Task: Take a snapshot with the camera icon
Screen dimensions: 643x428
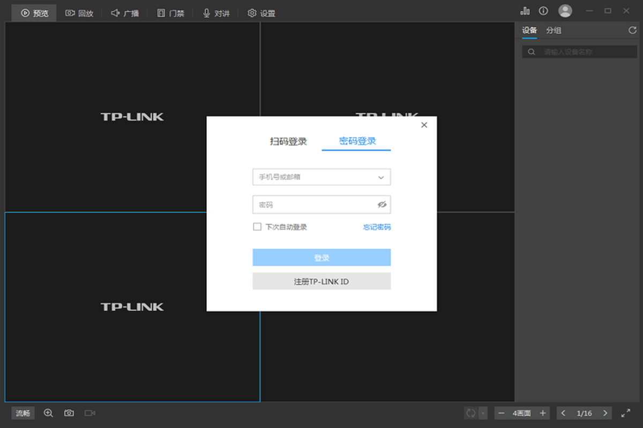Action: (x=69, y=413)
